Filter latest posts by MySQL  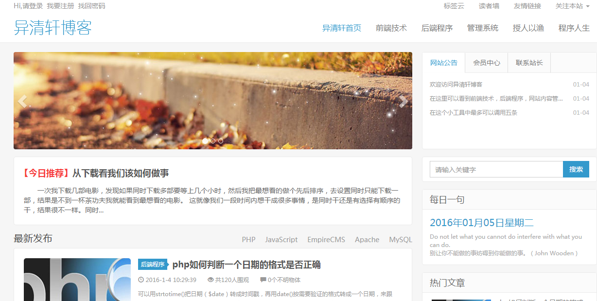pyautogui.click(x=401, y=240)
